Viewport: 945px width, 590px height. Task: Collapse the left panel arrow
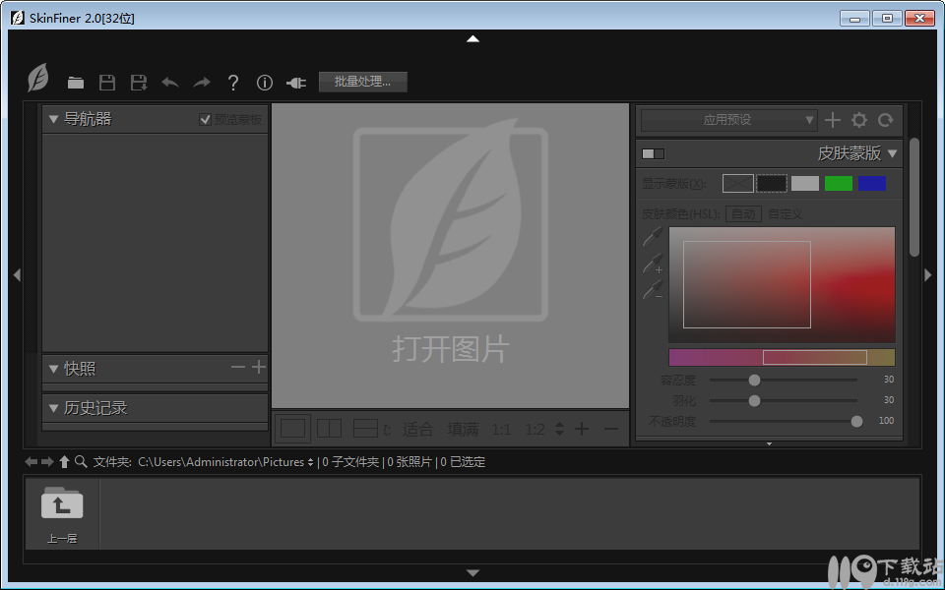click(17, 274)
